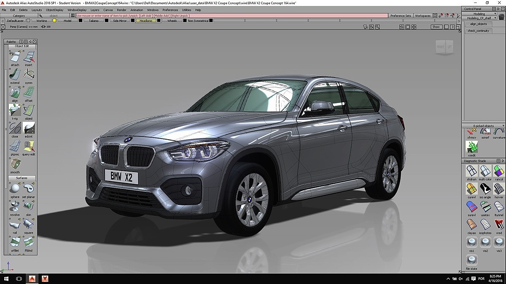Image resolution: width=506 pixels, height=284 pixels.
Task: Select the rail surface tool
Action: 15,223
